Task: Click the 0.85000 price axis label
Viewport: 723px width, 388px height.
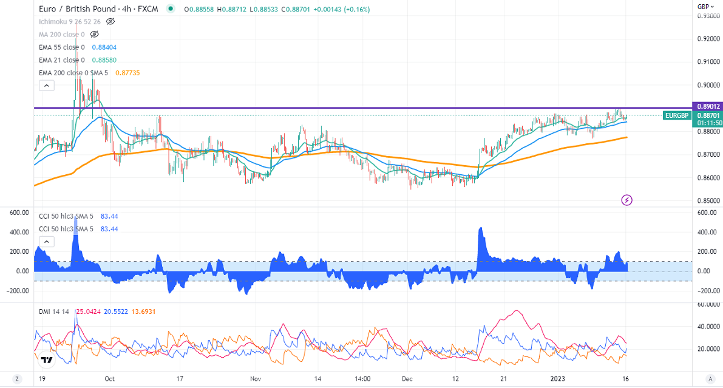Action: [x=708, y=201]
